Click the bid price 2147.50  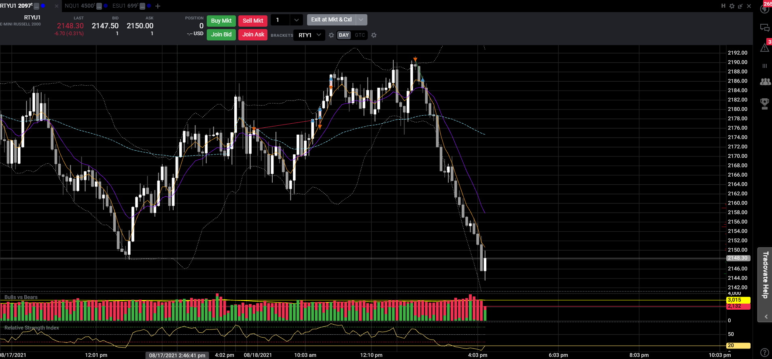pos(105,25)
